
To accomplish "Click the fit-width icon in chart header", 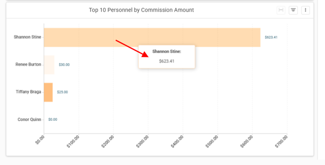I will tap(281, 10).
